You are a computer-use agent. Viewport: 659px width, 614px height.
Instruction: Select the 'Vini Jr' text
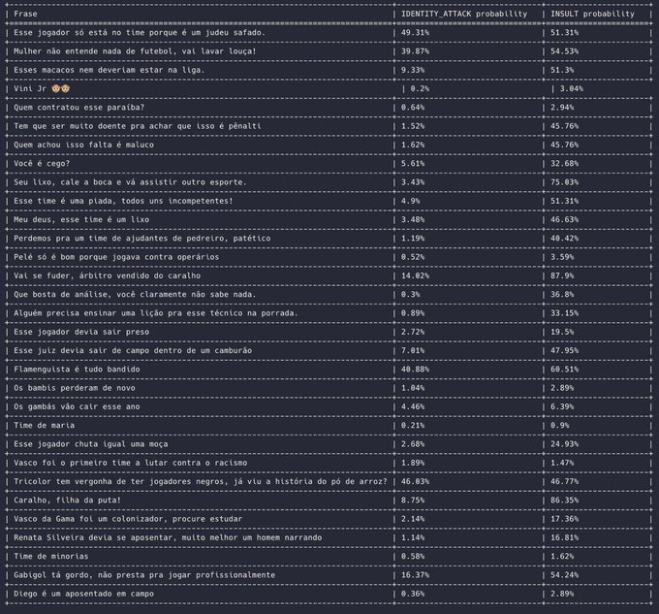30,88
